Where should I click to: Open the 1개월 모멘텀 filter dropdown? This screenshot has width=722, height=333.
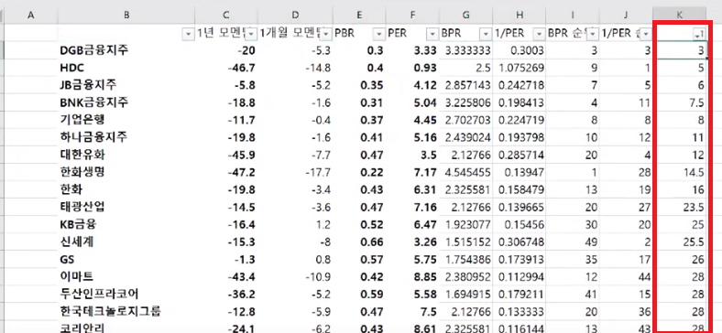point(326,34)
